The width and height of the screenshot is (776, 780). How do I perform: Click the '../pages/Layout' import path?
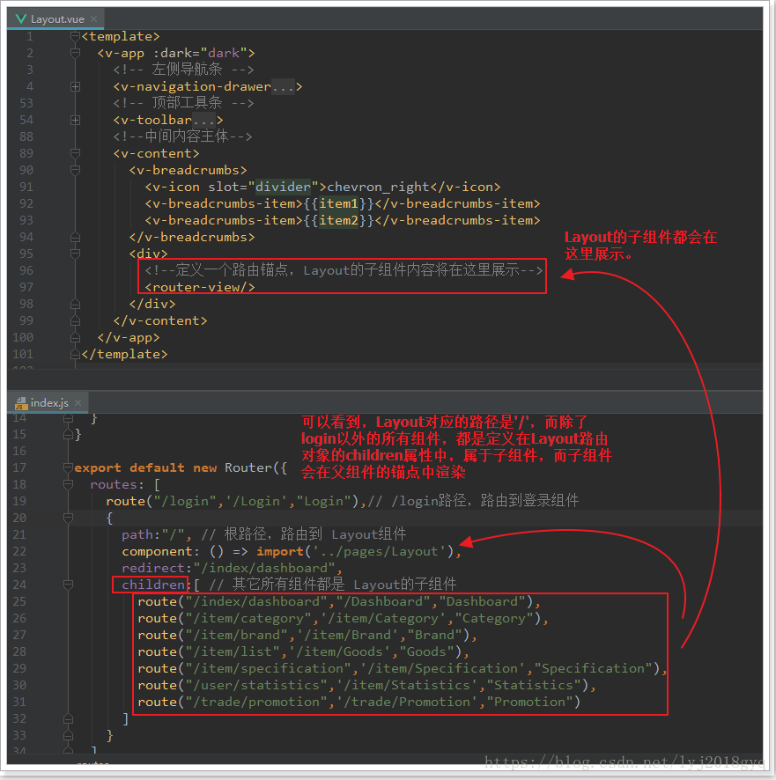tap(380, 551)
